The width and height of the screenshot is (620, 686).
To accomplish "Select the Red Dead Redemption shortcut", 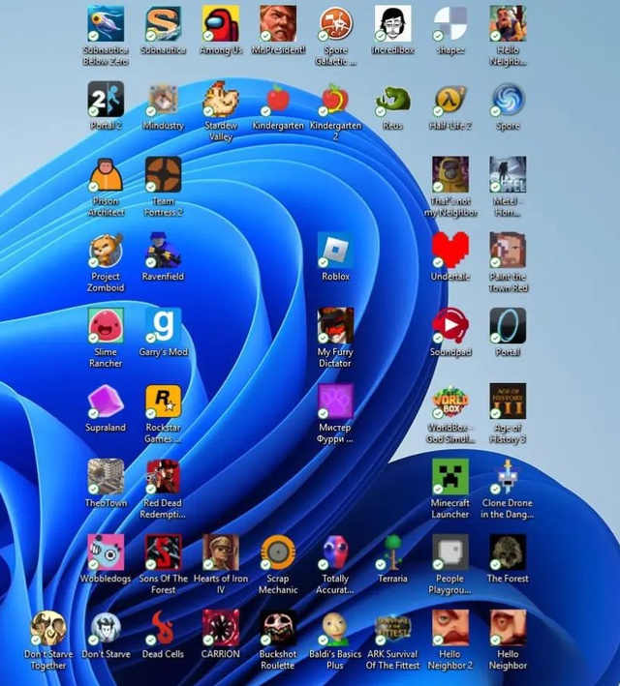I will (163, 477).
